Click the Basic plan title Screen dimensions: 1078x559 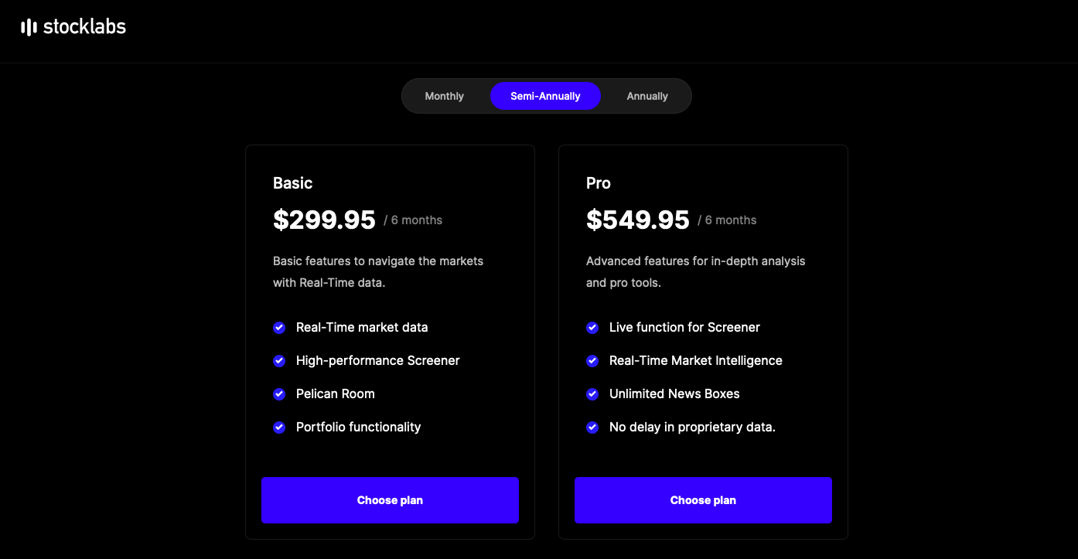coord(293,183)
